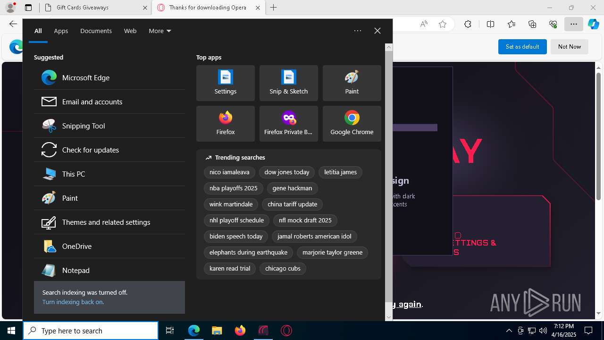Open Edge Extensions puzzle icon
The width and height of the screenshot is (604, 340).
[x=468, y=24]
